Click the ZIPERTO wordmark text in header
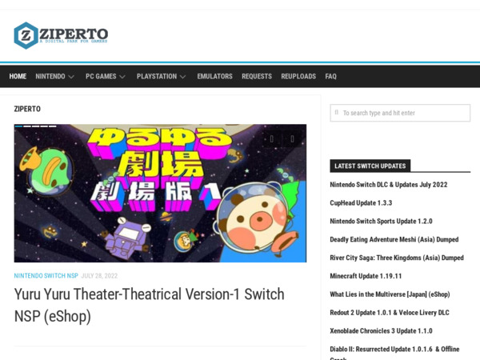The width and height of the screenshot is (480, 360). click(x=74, y=34)
